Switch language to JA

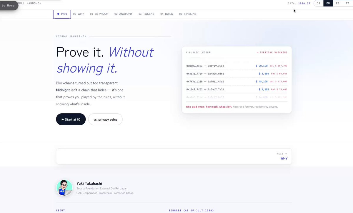coord(319,4)
